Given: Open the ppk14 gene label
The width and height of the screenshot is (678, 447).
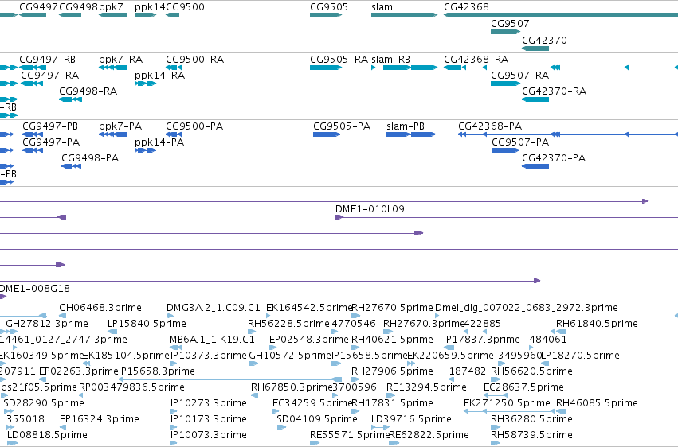Looking at the screenshot, I should pos(150,7).
